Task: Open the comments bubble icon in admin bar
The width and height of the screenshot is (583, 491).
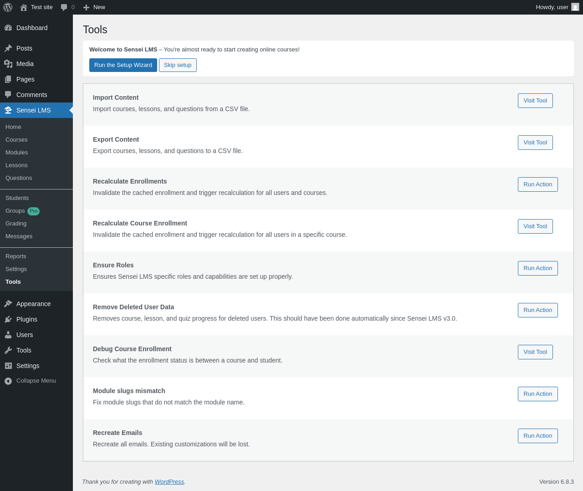Action: coord(64,7)
